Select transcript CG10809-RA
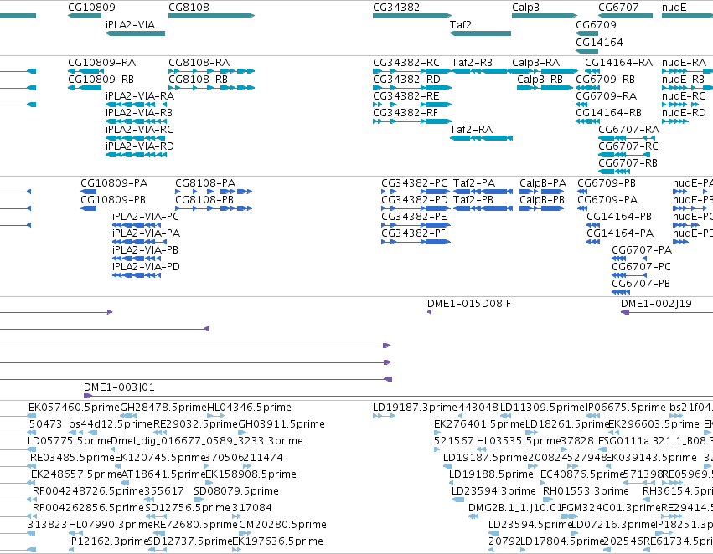713x554 pixels. point(102,62)
